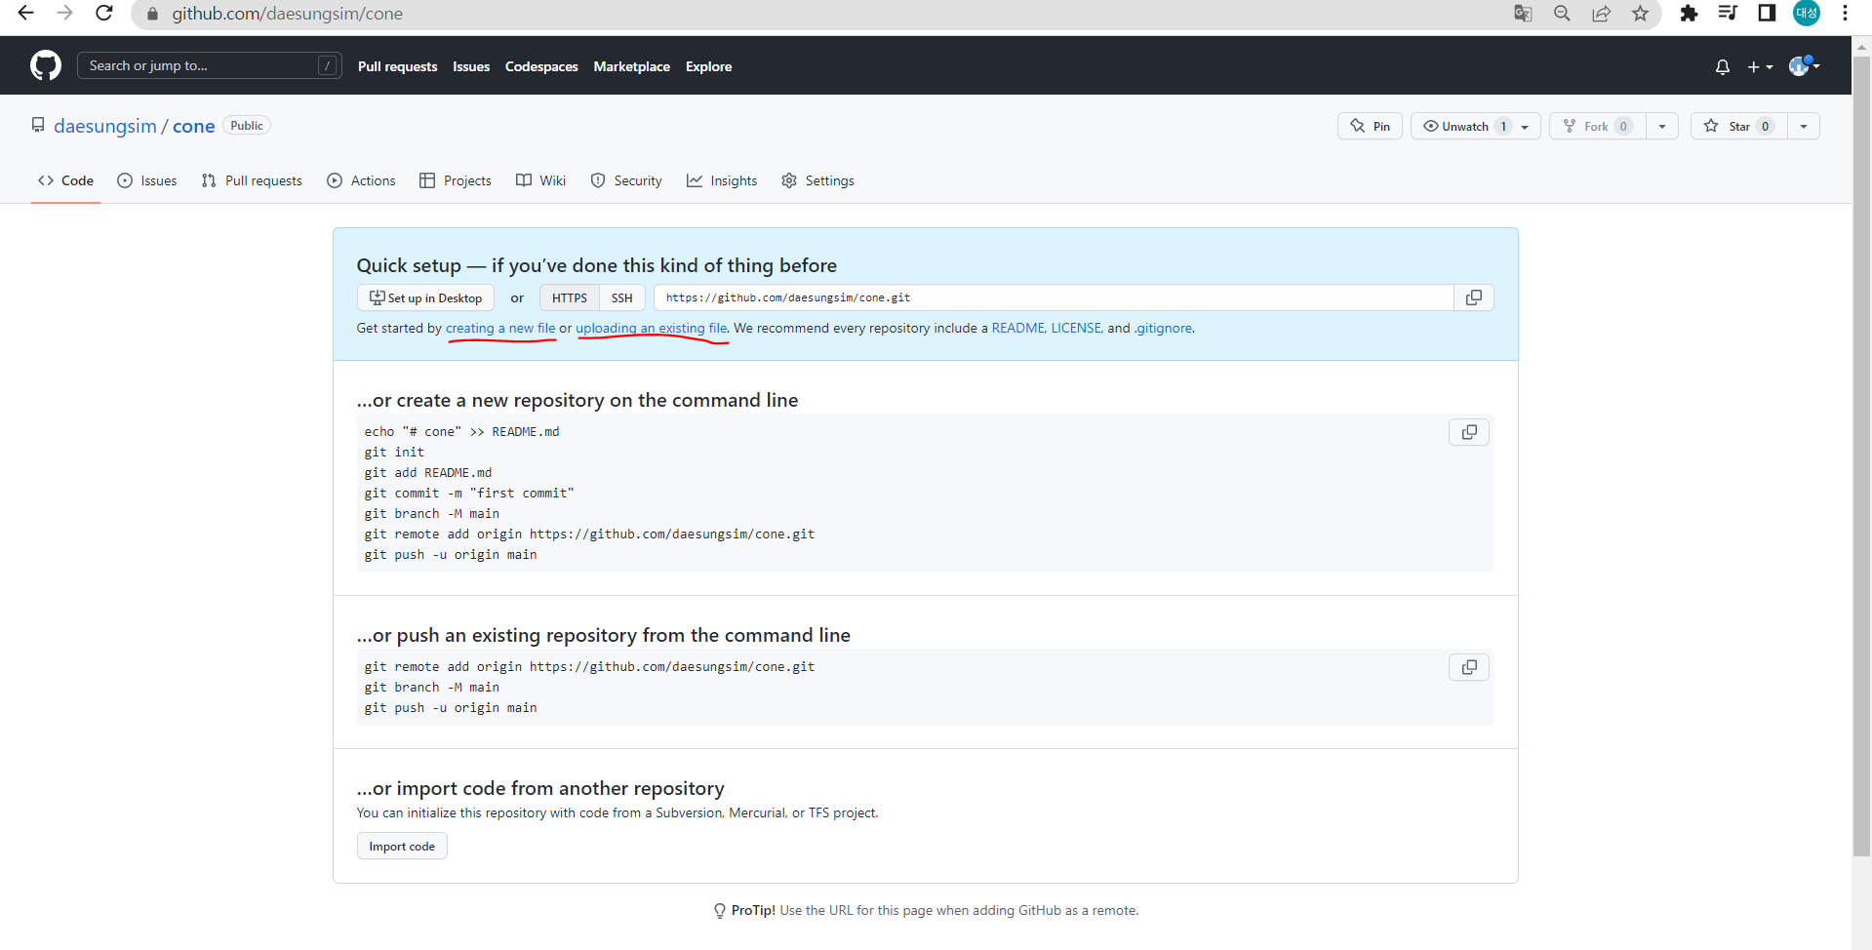
Task: Switch to the Projects tab
Action: coord(456,180)
